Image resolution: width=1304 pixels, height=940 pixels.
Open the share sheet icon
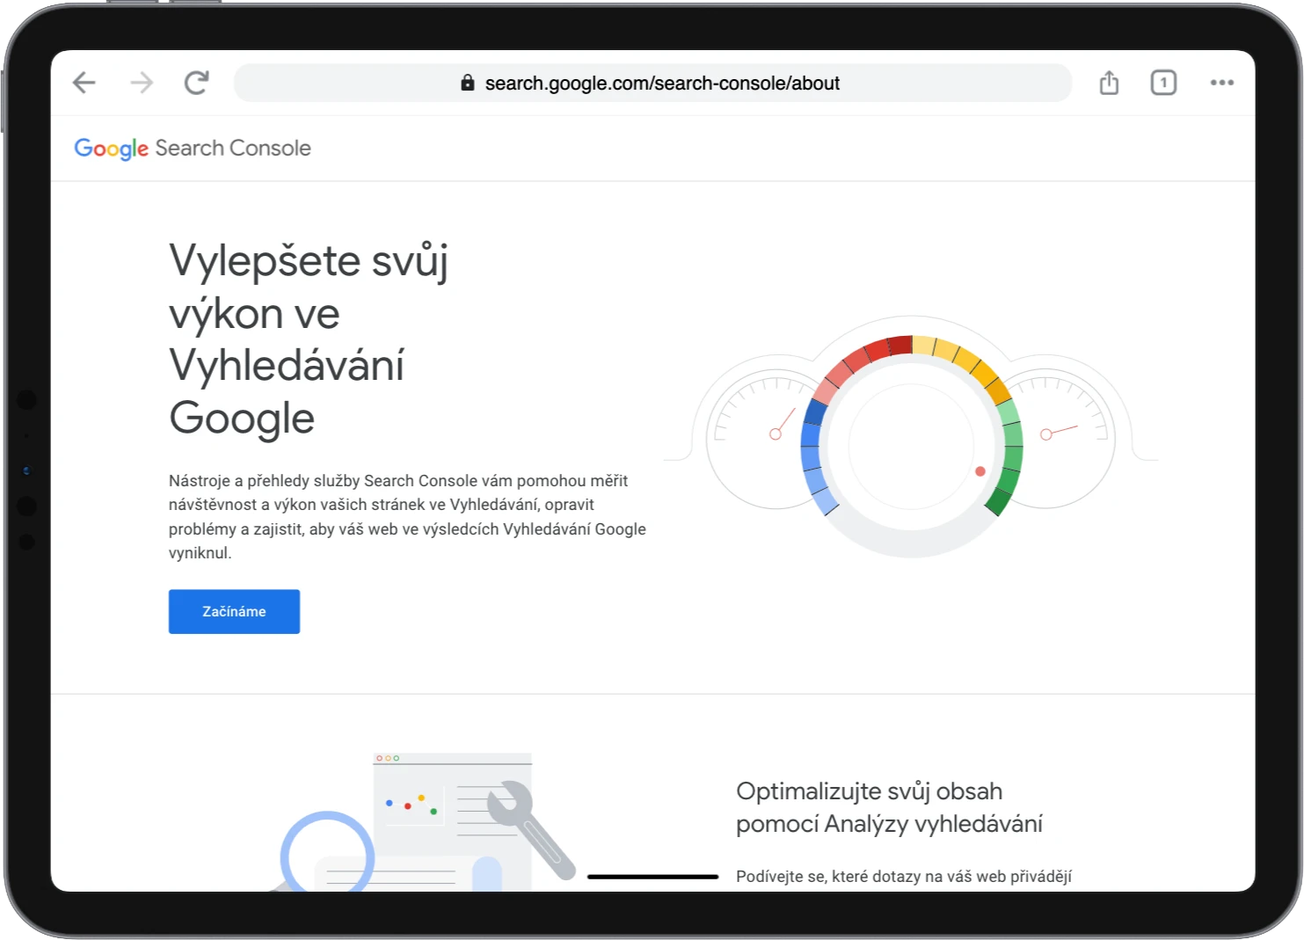pos(1110,83)
